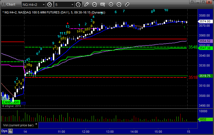The image size is (214, 135).
Task: Click the 1832 volume value label
Action: (x=205, y=119)
